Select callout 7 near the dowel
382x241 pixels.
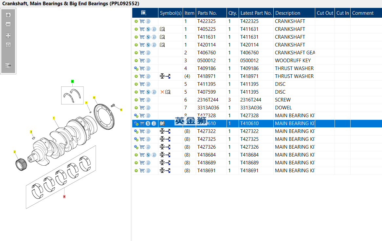point(86,103)
